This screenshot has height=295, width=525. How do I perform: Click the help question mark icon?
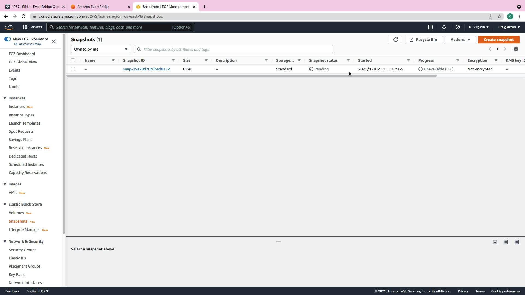458,27
